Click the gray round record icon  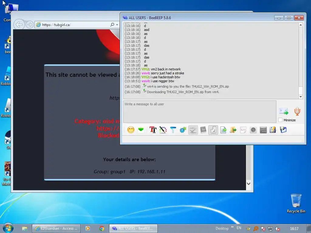pos(253,130)
